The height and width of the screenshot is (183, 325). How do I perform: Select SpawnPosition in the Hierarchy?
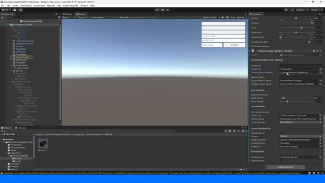[x=22, y=57]
